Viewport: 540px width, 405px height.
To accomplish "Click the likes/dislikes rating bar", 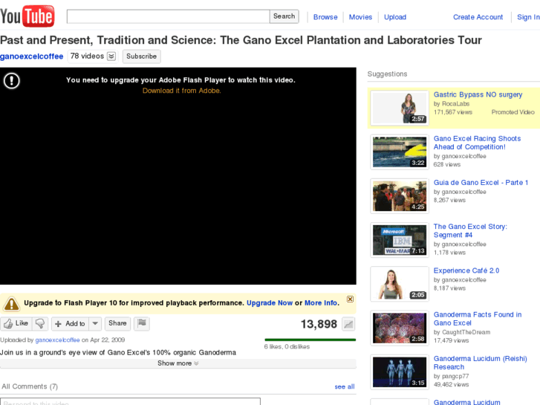I will tap(310, 340).
